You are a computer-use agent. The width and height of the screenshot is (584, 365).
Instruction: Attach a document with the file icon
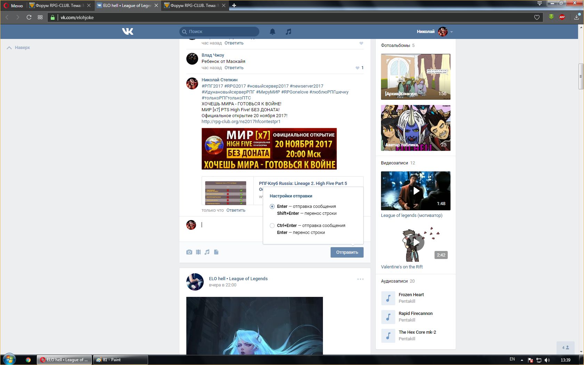tap(216, 252)
